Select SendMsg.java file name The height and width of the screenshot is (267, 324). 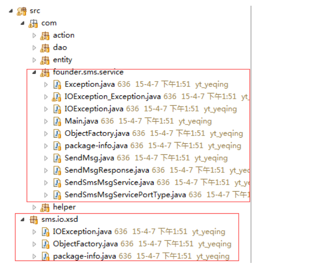coord(89,158)
